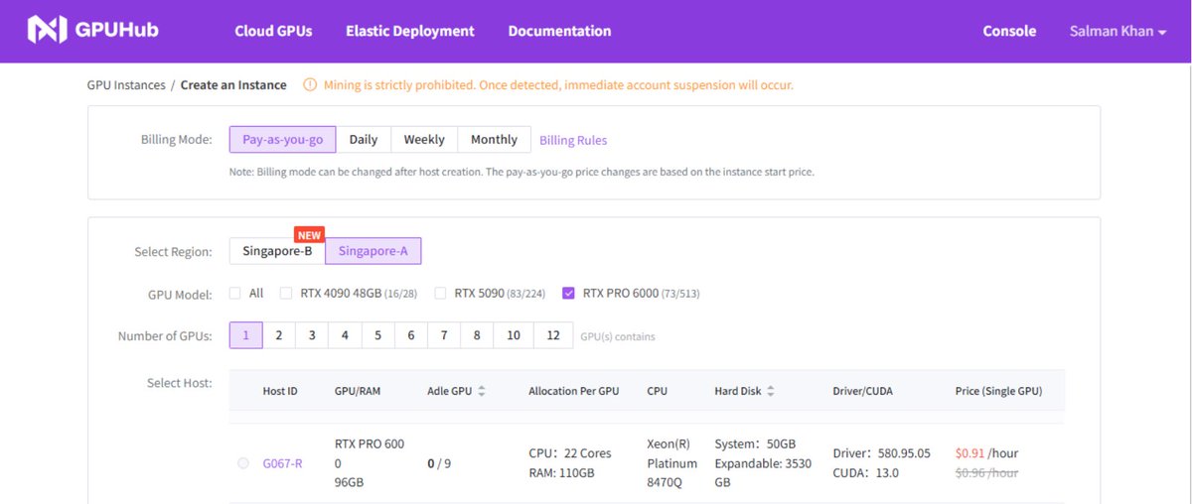Choose Singapore-B region
This screenshot has width=1192, height=504.
coord(277,252)
